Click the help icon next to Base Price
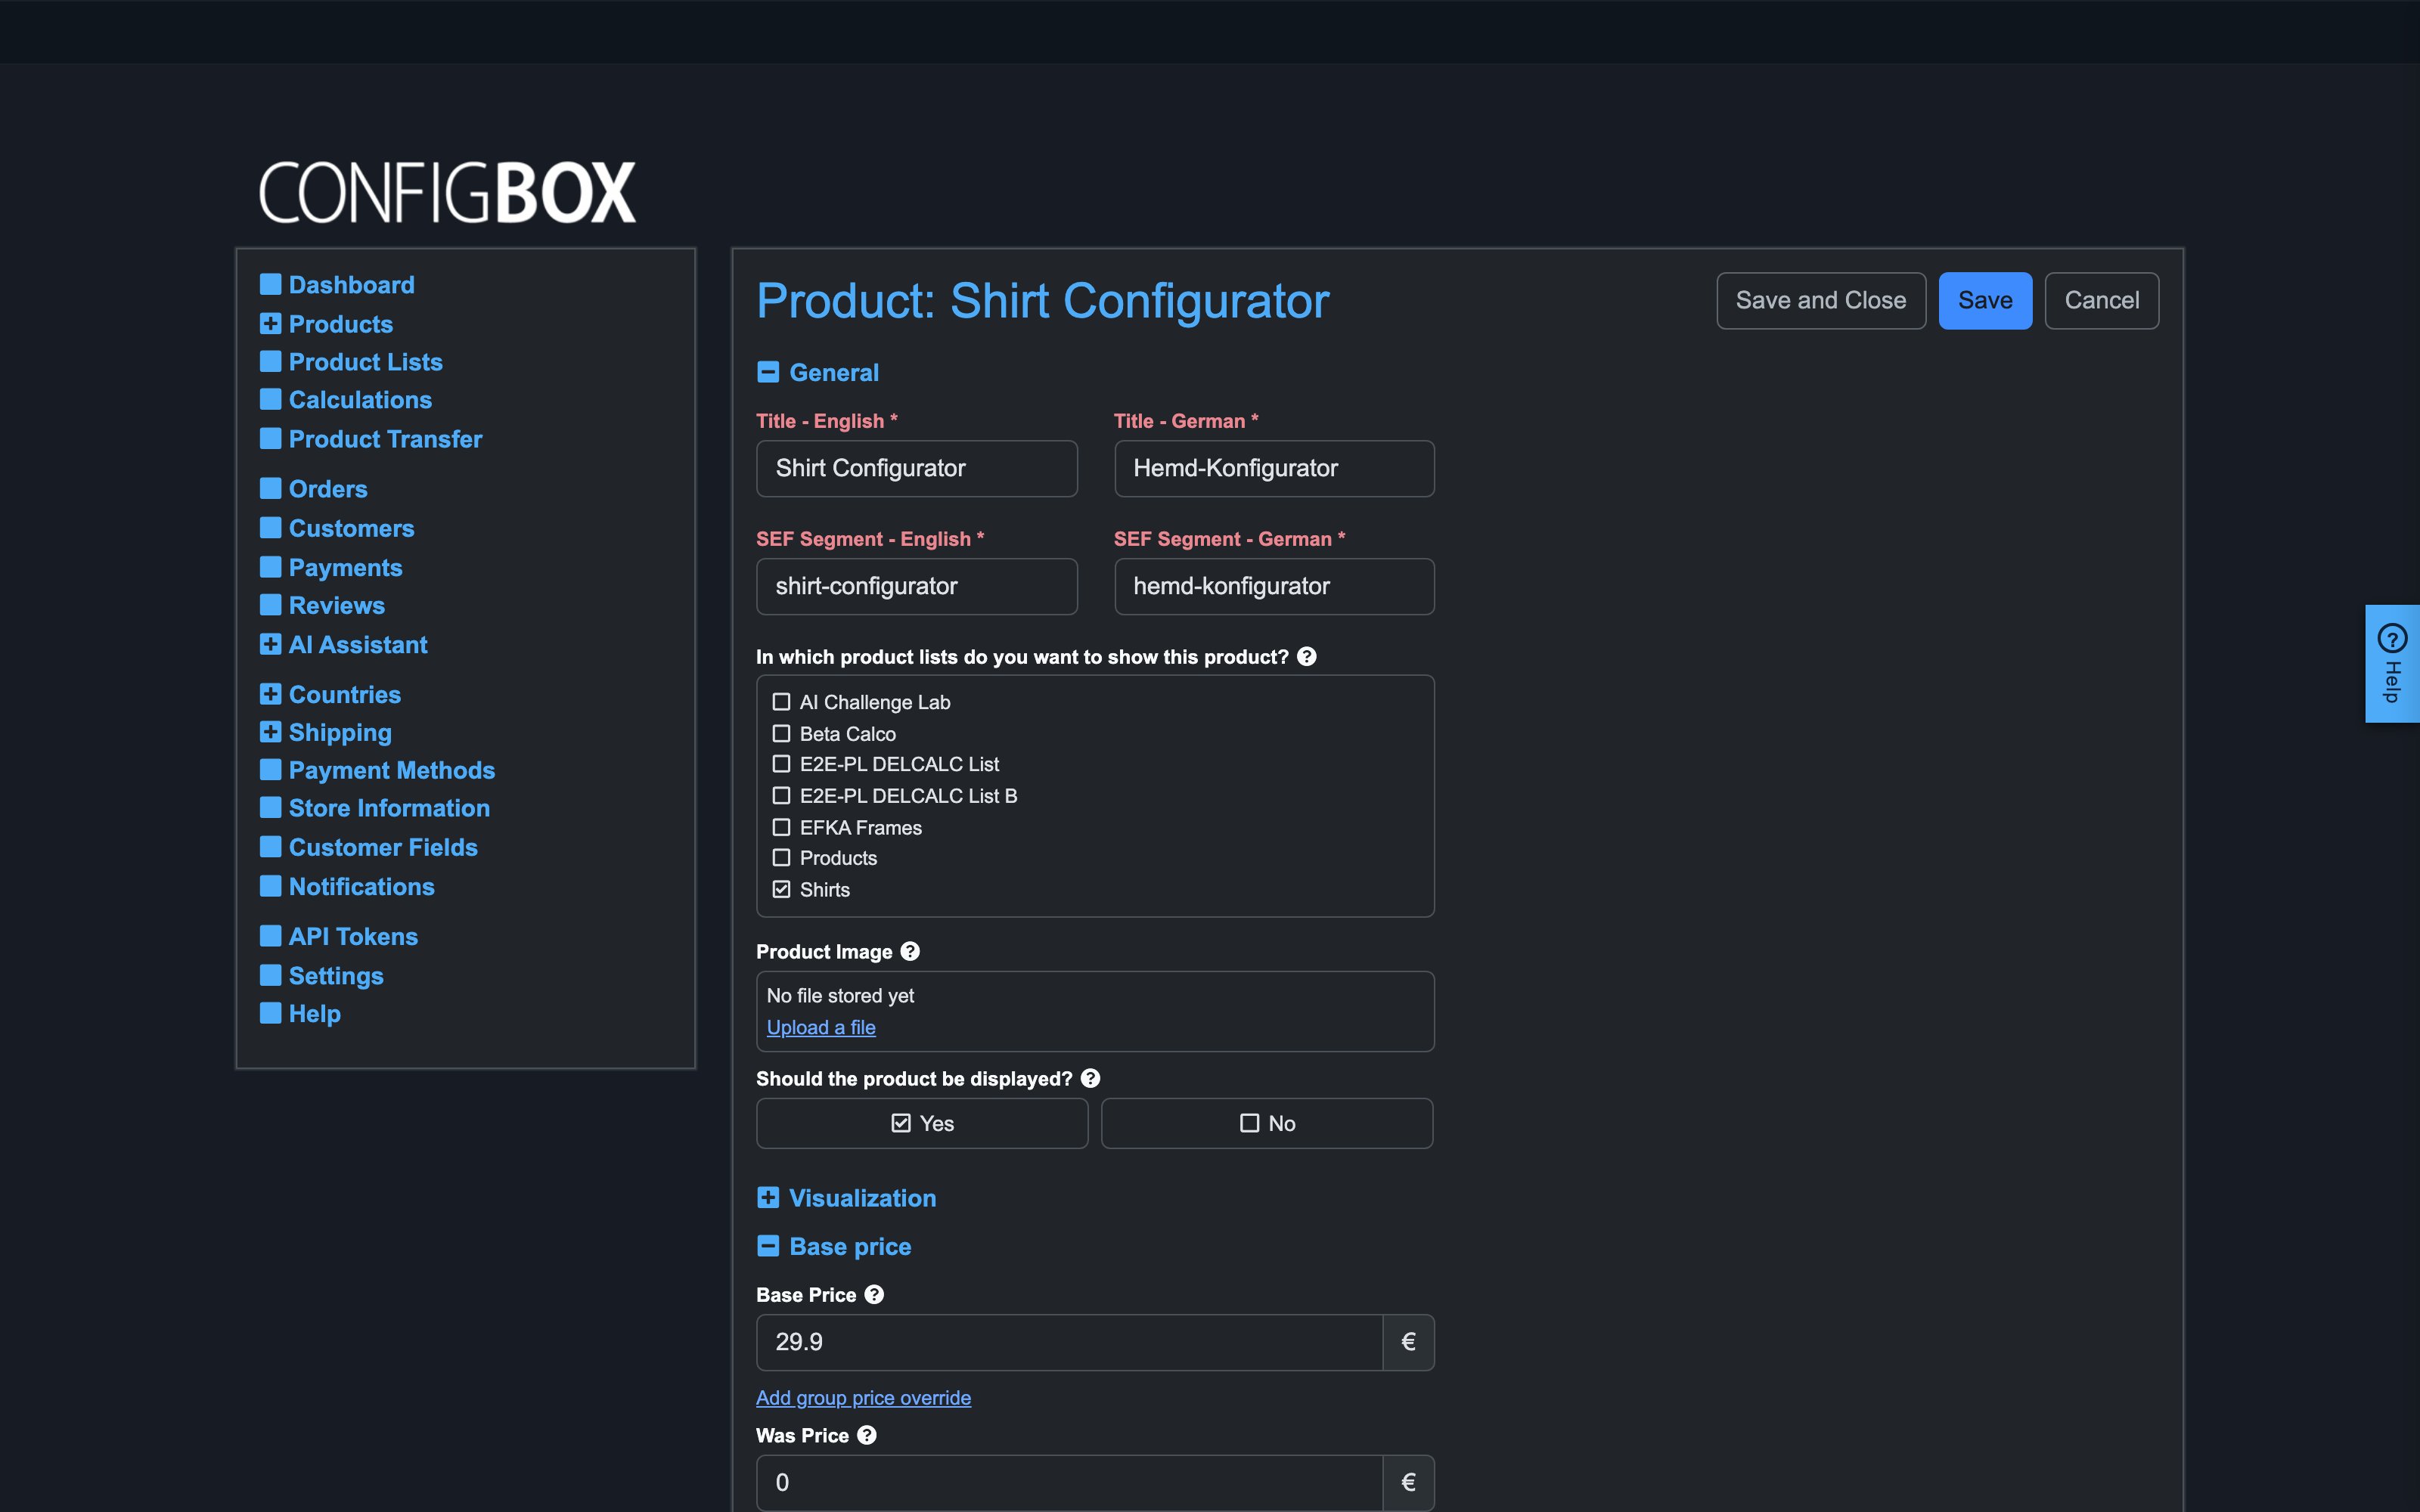2420x1512 pixels. (874, 1294)
